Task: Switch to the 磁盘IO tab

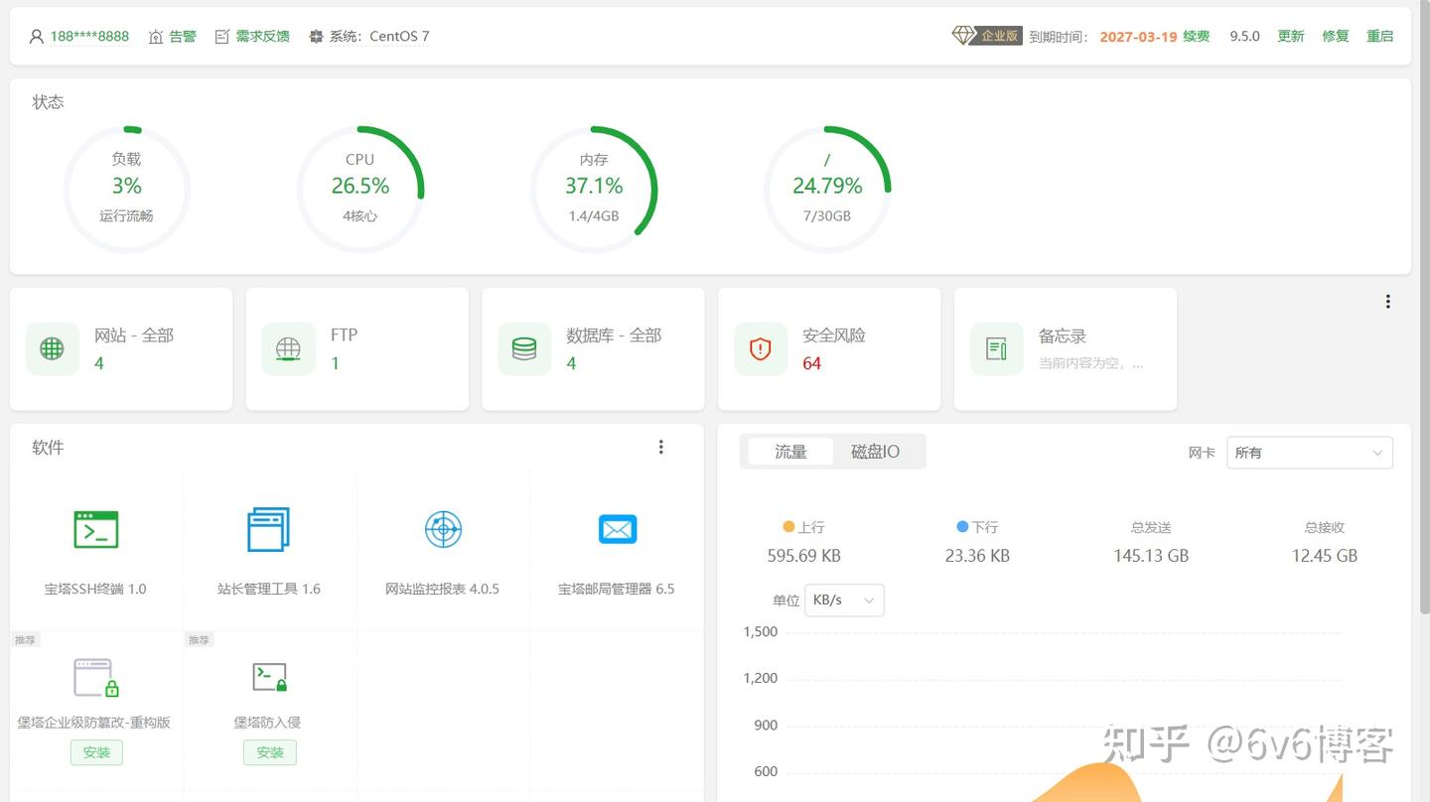Action: click(875, 452)
